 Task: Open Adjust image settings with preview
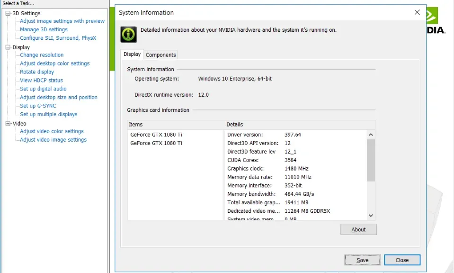point(62,21)
